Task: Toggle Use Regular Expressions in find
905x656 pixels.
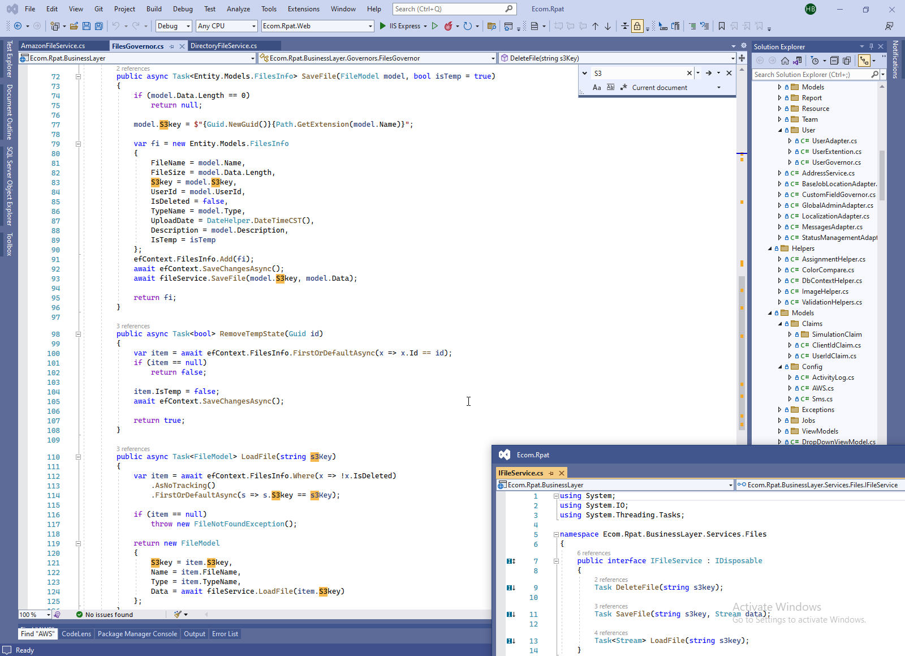Action: tap(623, 88)
